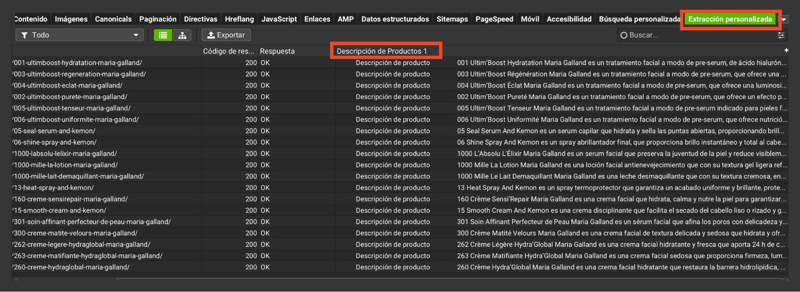Click description starting '1000 L'Absolu L'Élixir'
Viewport: 800px width, 292px height.
click(x=622, y=153)
